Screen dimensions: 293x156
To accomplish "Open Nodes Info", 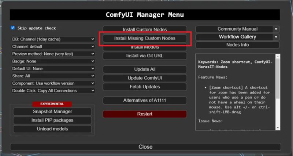I will [x=237, y=45].
